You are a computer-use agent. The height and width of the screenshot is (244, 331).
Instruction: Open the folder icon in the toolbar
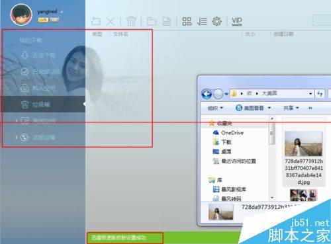[x=152, y=21]
